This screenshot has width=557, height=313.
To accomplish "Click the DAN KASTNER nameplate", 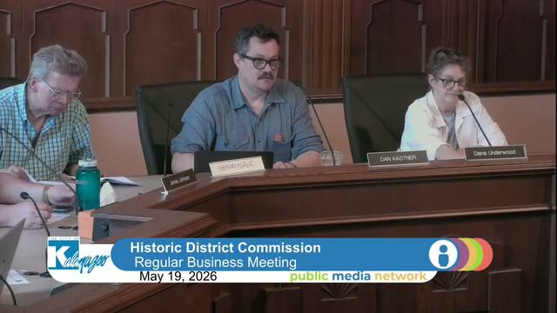I will [x=398, y=158].
